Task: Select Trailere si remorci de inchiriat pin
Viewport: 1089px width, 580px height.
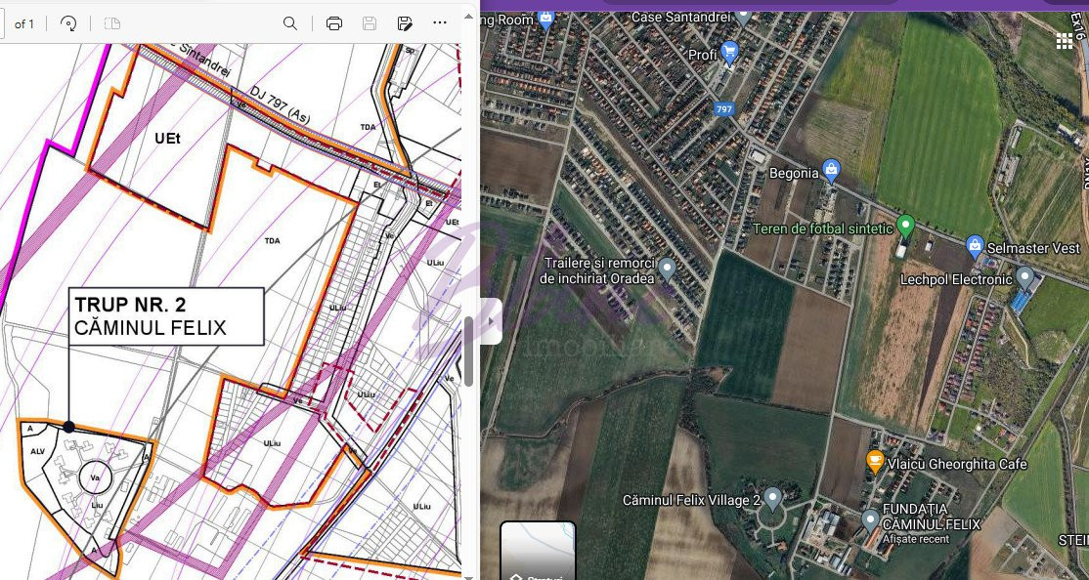Action: (667, 268)
